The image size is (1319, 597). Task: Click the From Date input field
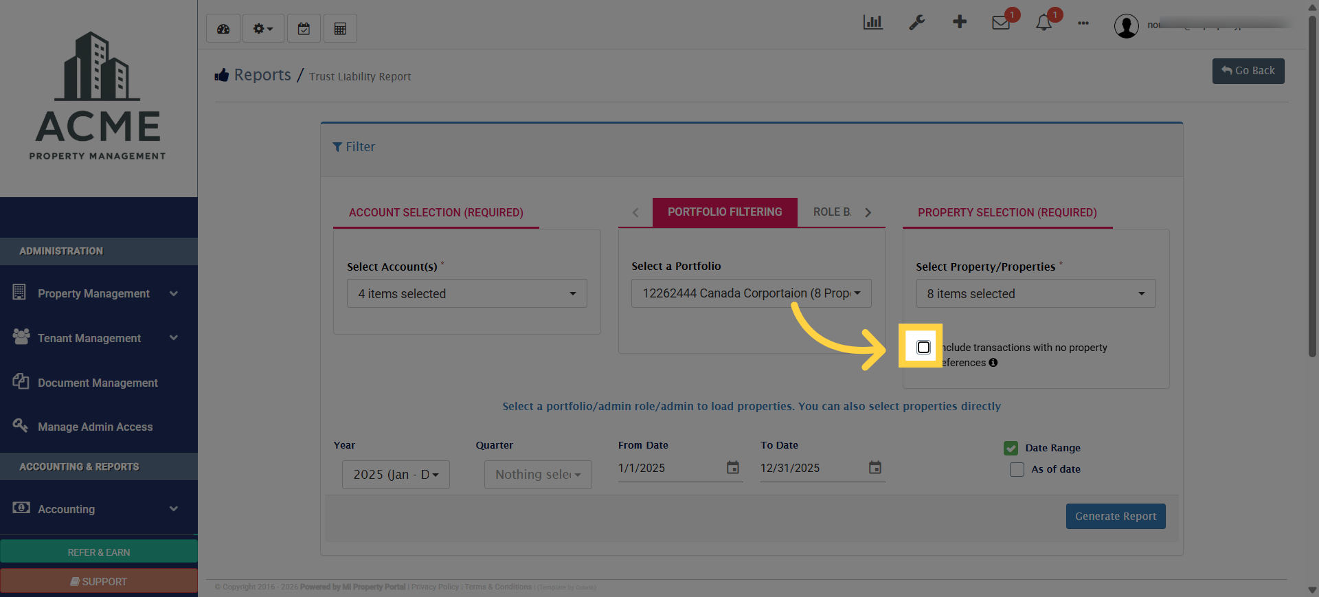tap(670, 468)
